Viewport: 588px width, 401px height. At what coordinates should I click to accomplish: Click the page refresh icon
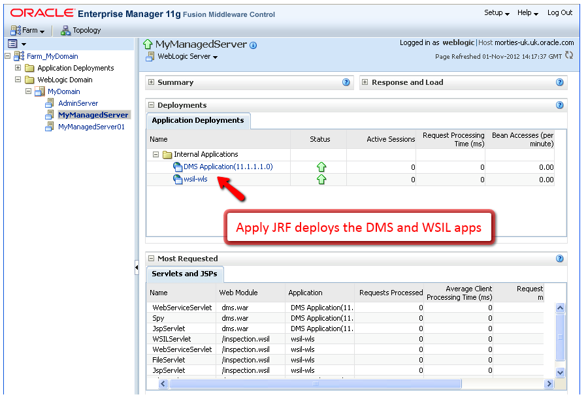569,55
